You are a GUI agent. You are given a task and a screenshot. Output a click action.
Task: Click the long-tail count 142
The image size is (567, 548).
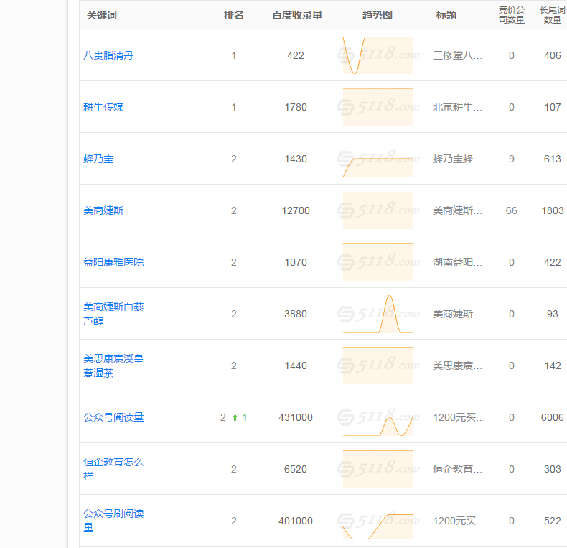pos(552,366)
